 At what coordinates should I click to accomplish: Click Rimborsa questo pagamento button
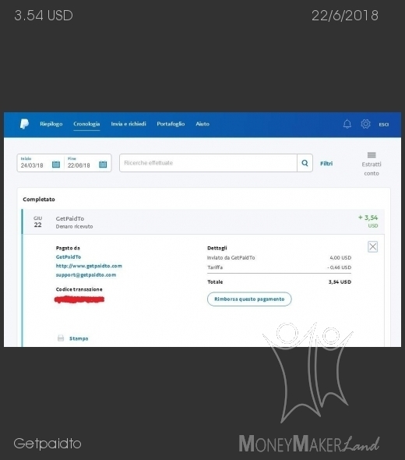tap(249, 299)
